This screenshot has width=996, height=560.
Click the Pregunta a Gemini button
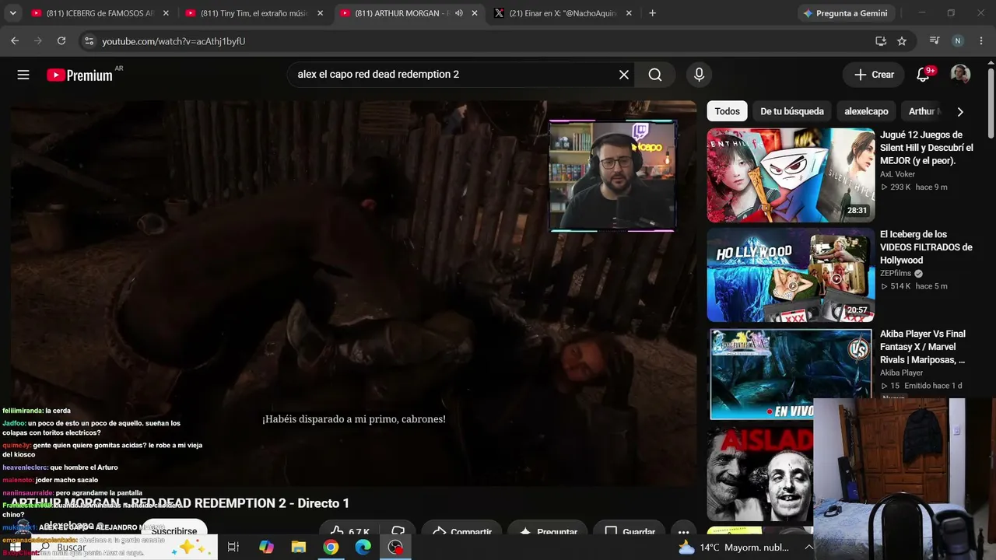point(844,13)
